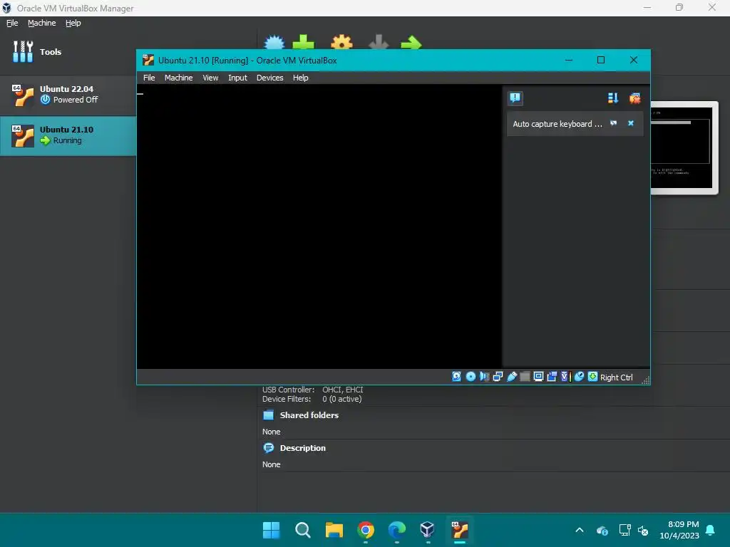Click the grey down arrow Discard toolbar icon
Image resolution: width=730 pixels, height=547 pixels.
click(379, 42)
